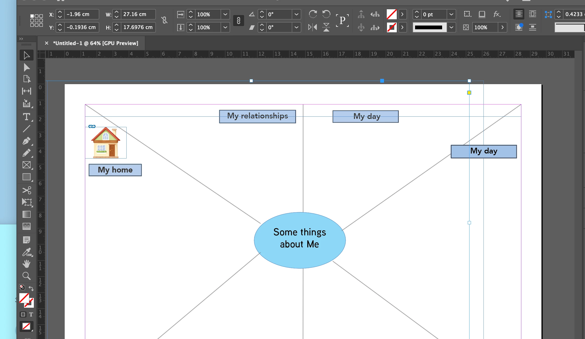This screenshot has height=339, width=585.
Task: Choose the Direct Selection tool
Action: tap(26, 67)
